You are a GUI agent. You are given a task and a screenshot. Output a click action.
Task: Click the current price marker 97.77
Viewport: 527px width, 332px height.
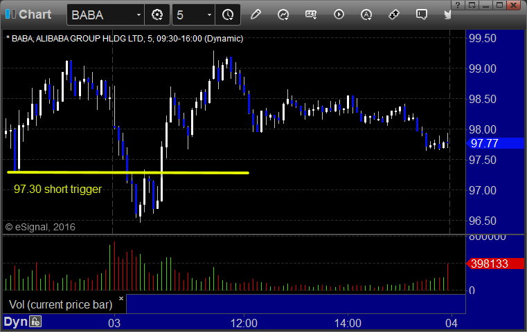pyautogui.click(x=495, y=143)
